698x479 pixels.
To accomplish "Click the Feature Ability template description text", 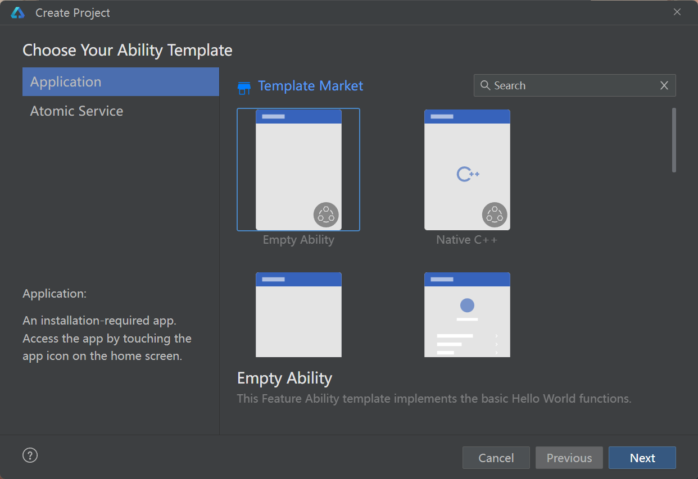I will pos(434,399).
